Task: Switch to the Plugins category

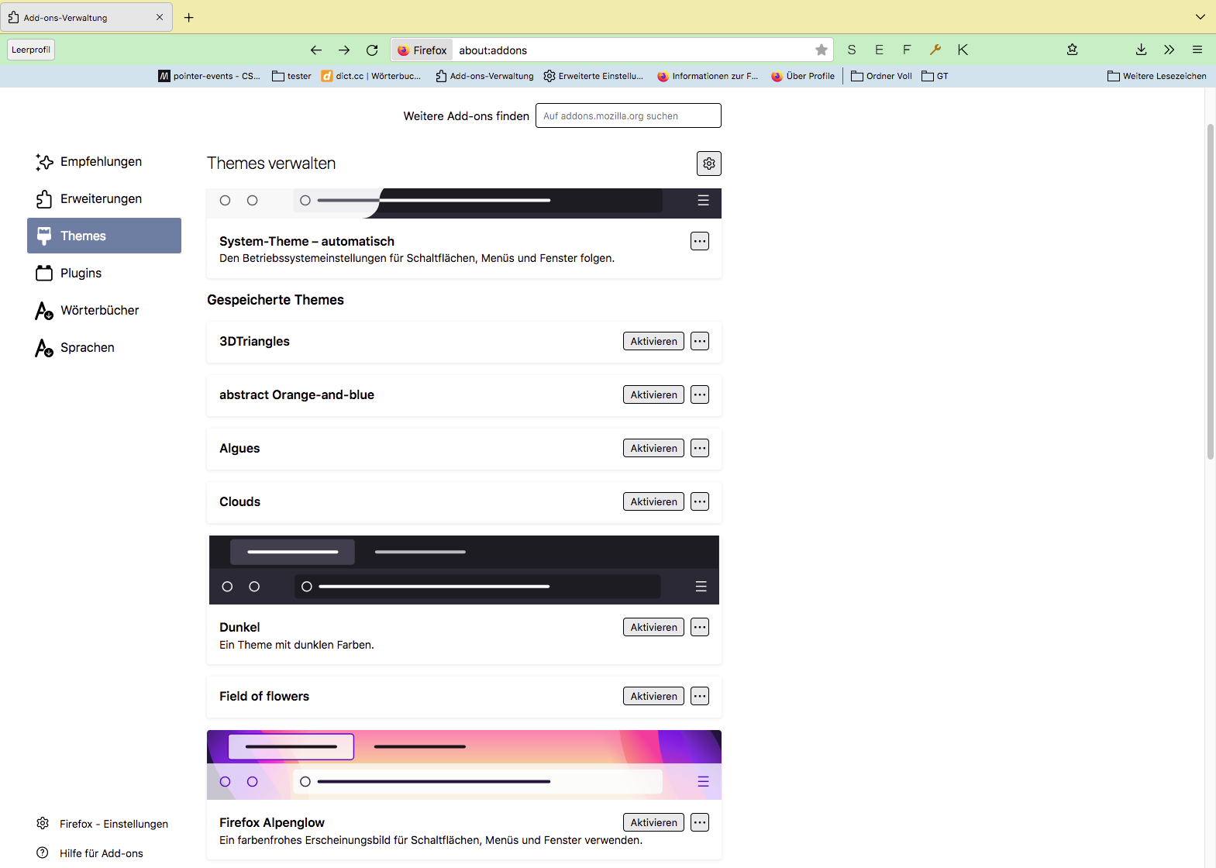Action: [x=104, y=273]
